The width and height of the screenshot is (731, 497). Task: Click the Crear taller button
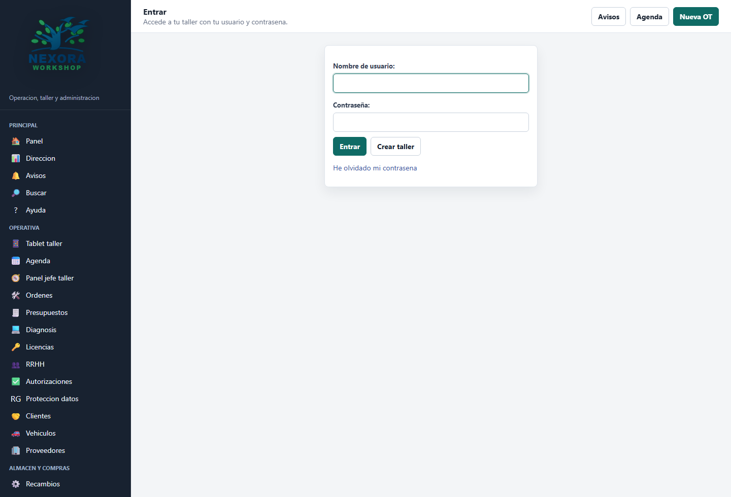(395, 147)
